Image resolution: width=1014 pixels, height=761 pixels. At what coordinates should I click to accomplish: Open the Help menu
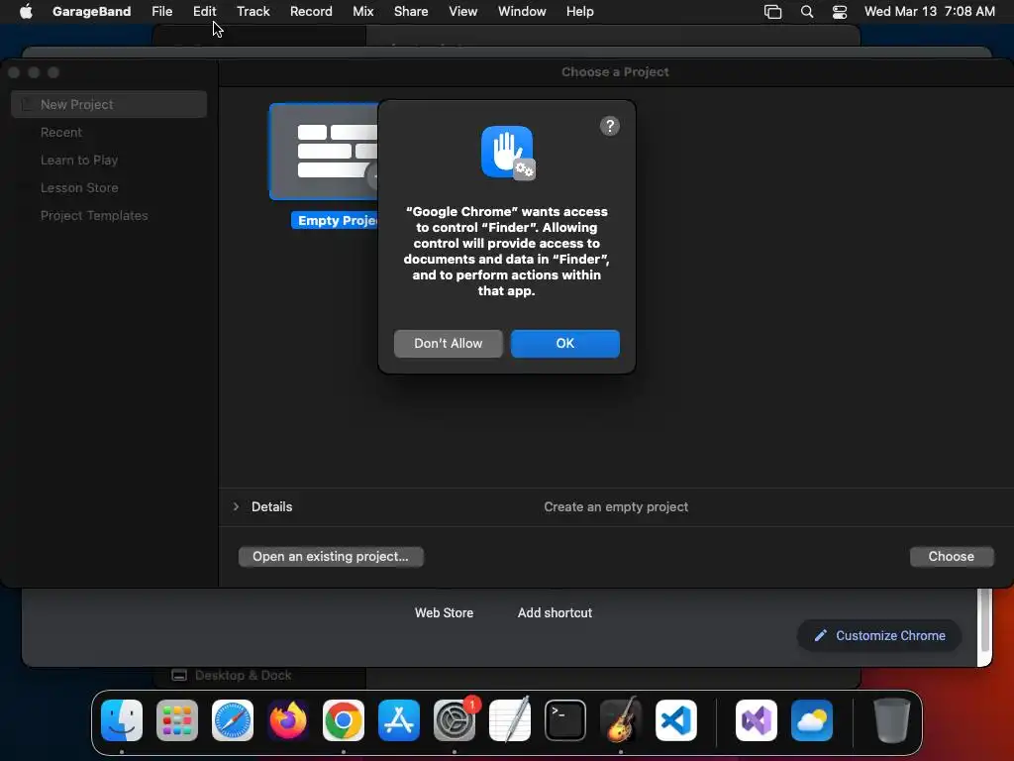pyautogui.click(x=580, y=11)
